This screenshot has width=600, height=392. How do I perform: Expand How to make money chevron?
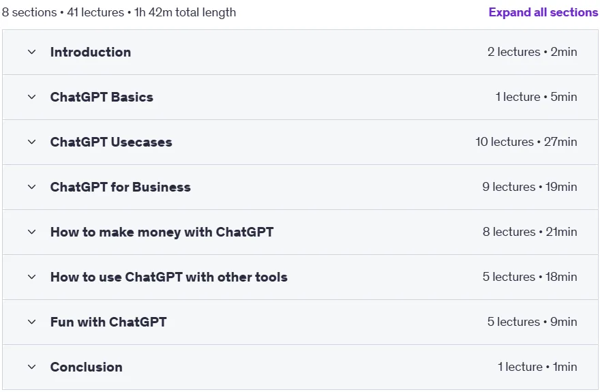(x=32, y=232)
